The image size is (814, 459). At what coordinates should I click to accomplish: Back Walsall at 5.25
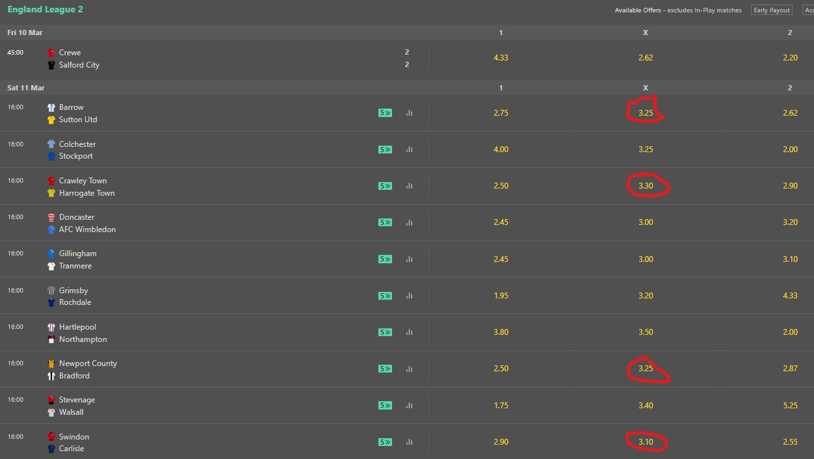tap(790, 406)
